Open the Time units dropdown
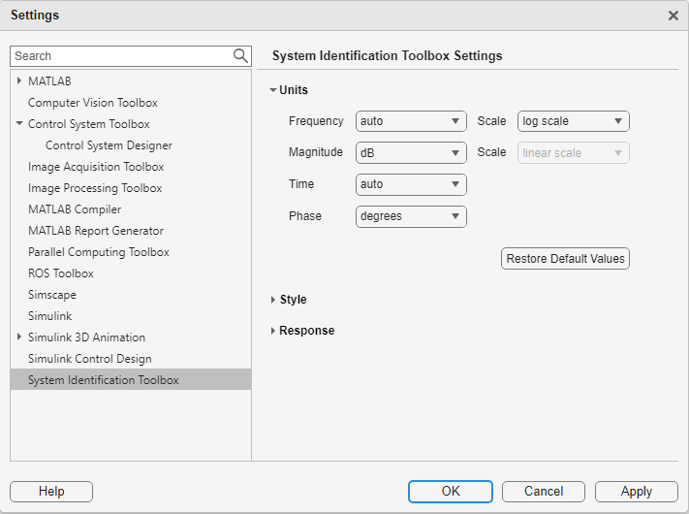The image size is (689, 514). click(x=411, y=184)
